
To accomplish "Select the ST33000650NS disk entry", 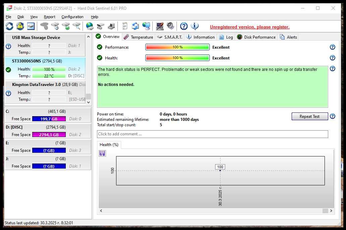I will pyautogui.click(x=45, y=68).
